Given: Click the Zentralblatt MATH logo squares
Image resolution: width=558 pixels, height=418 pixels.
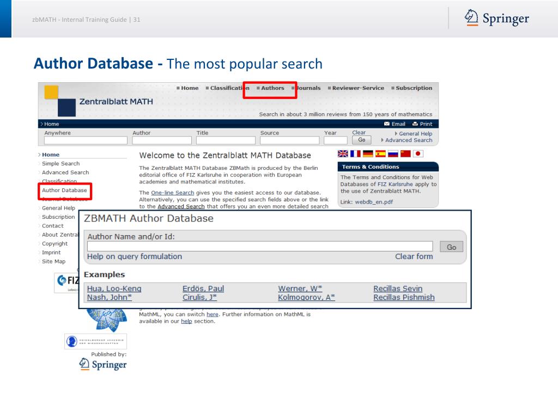Looking at the screenshot, I should coord(60,101).
